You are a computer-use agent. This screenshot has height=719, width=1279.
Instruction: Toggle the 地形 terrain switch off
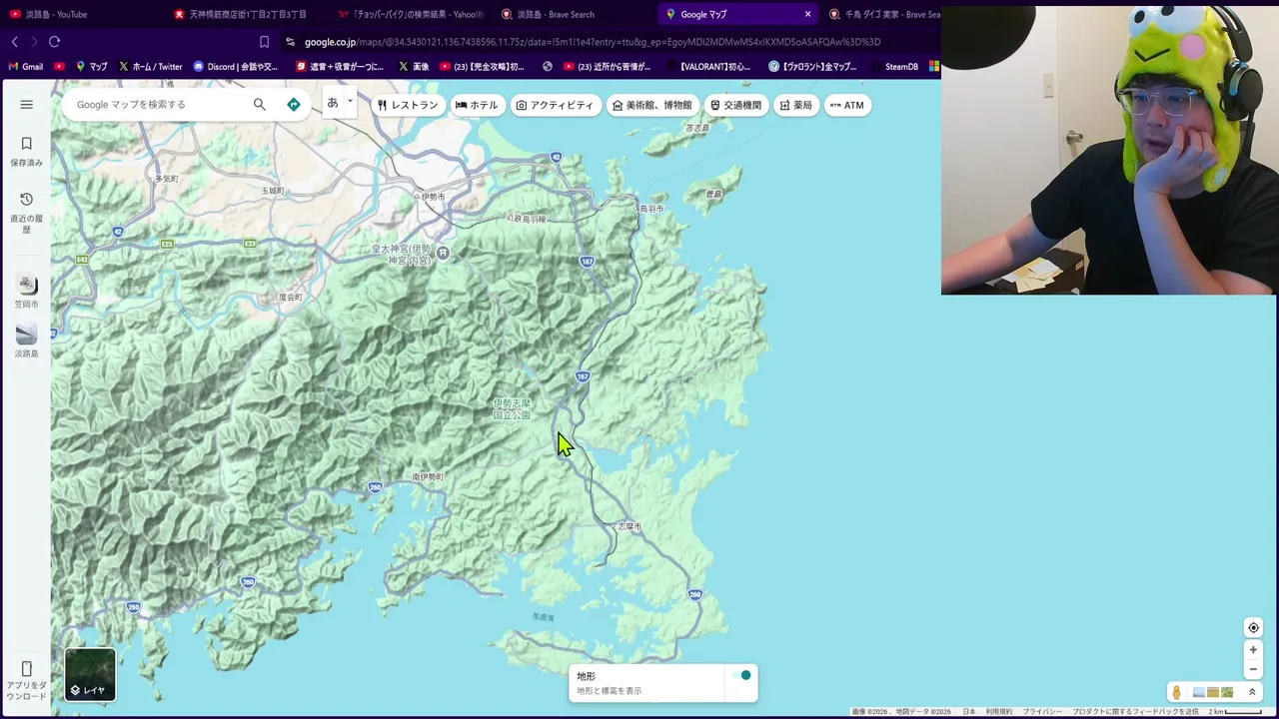pos(741,676)
